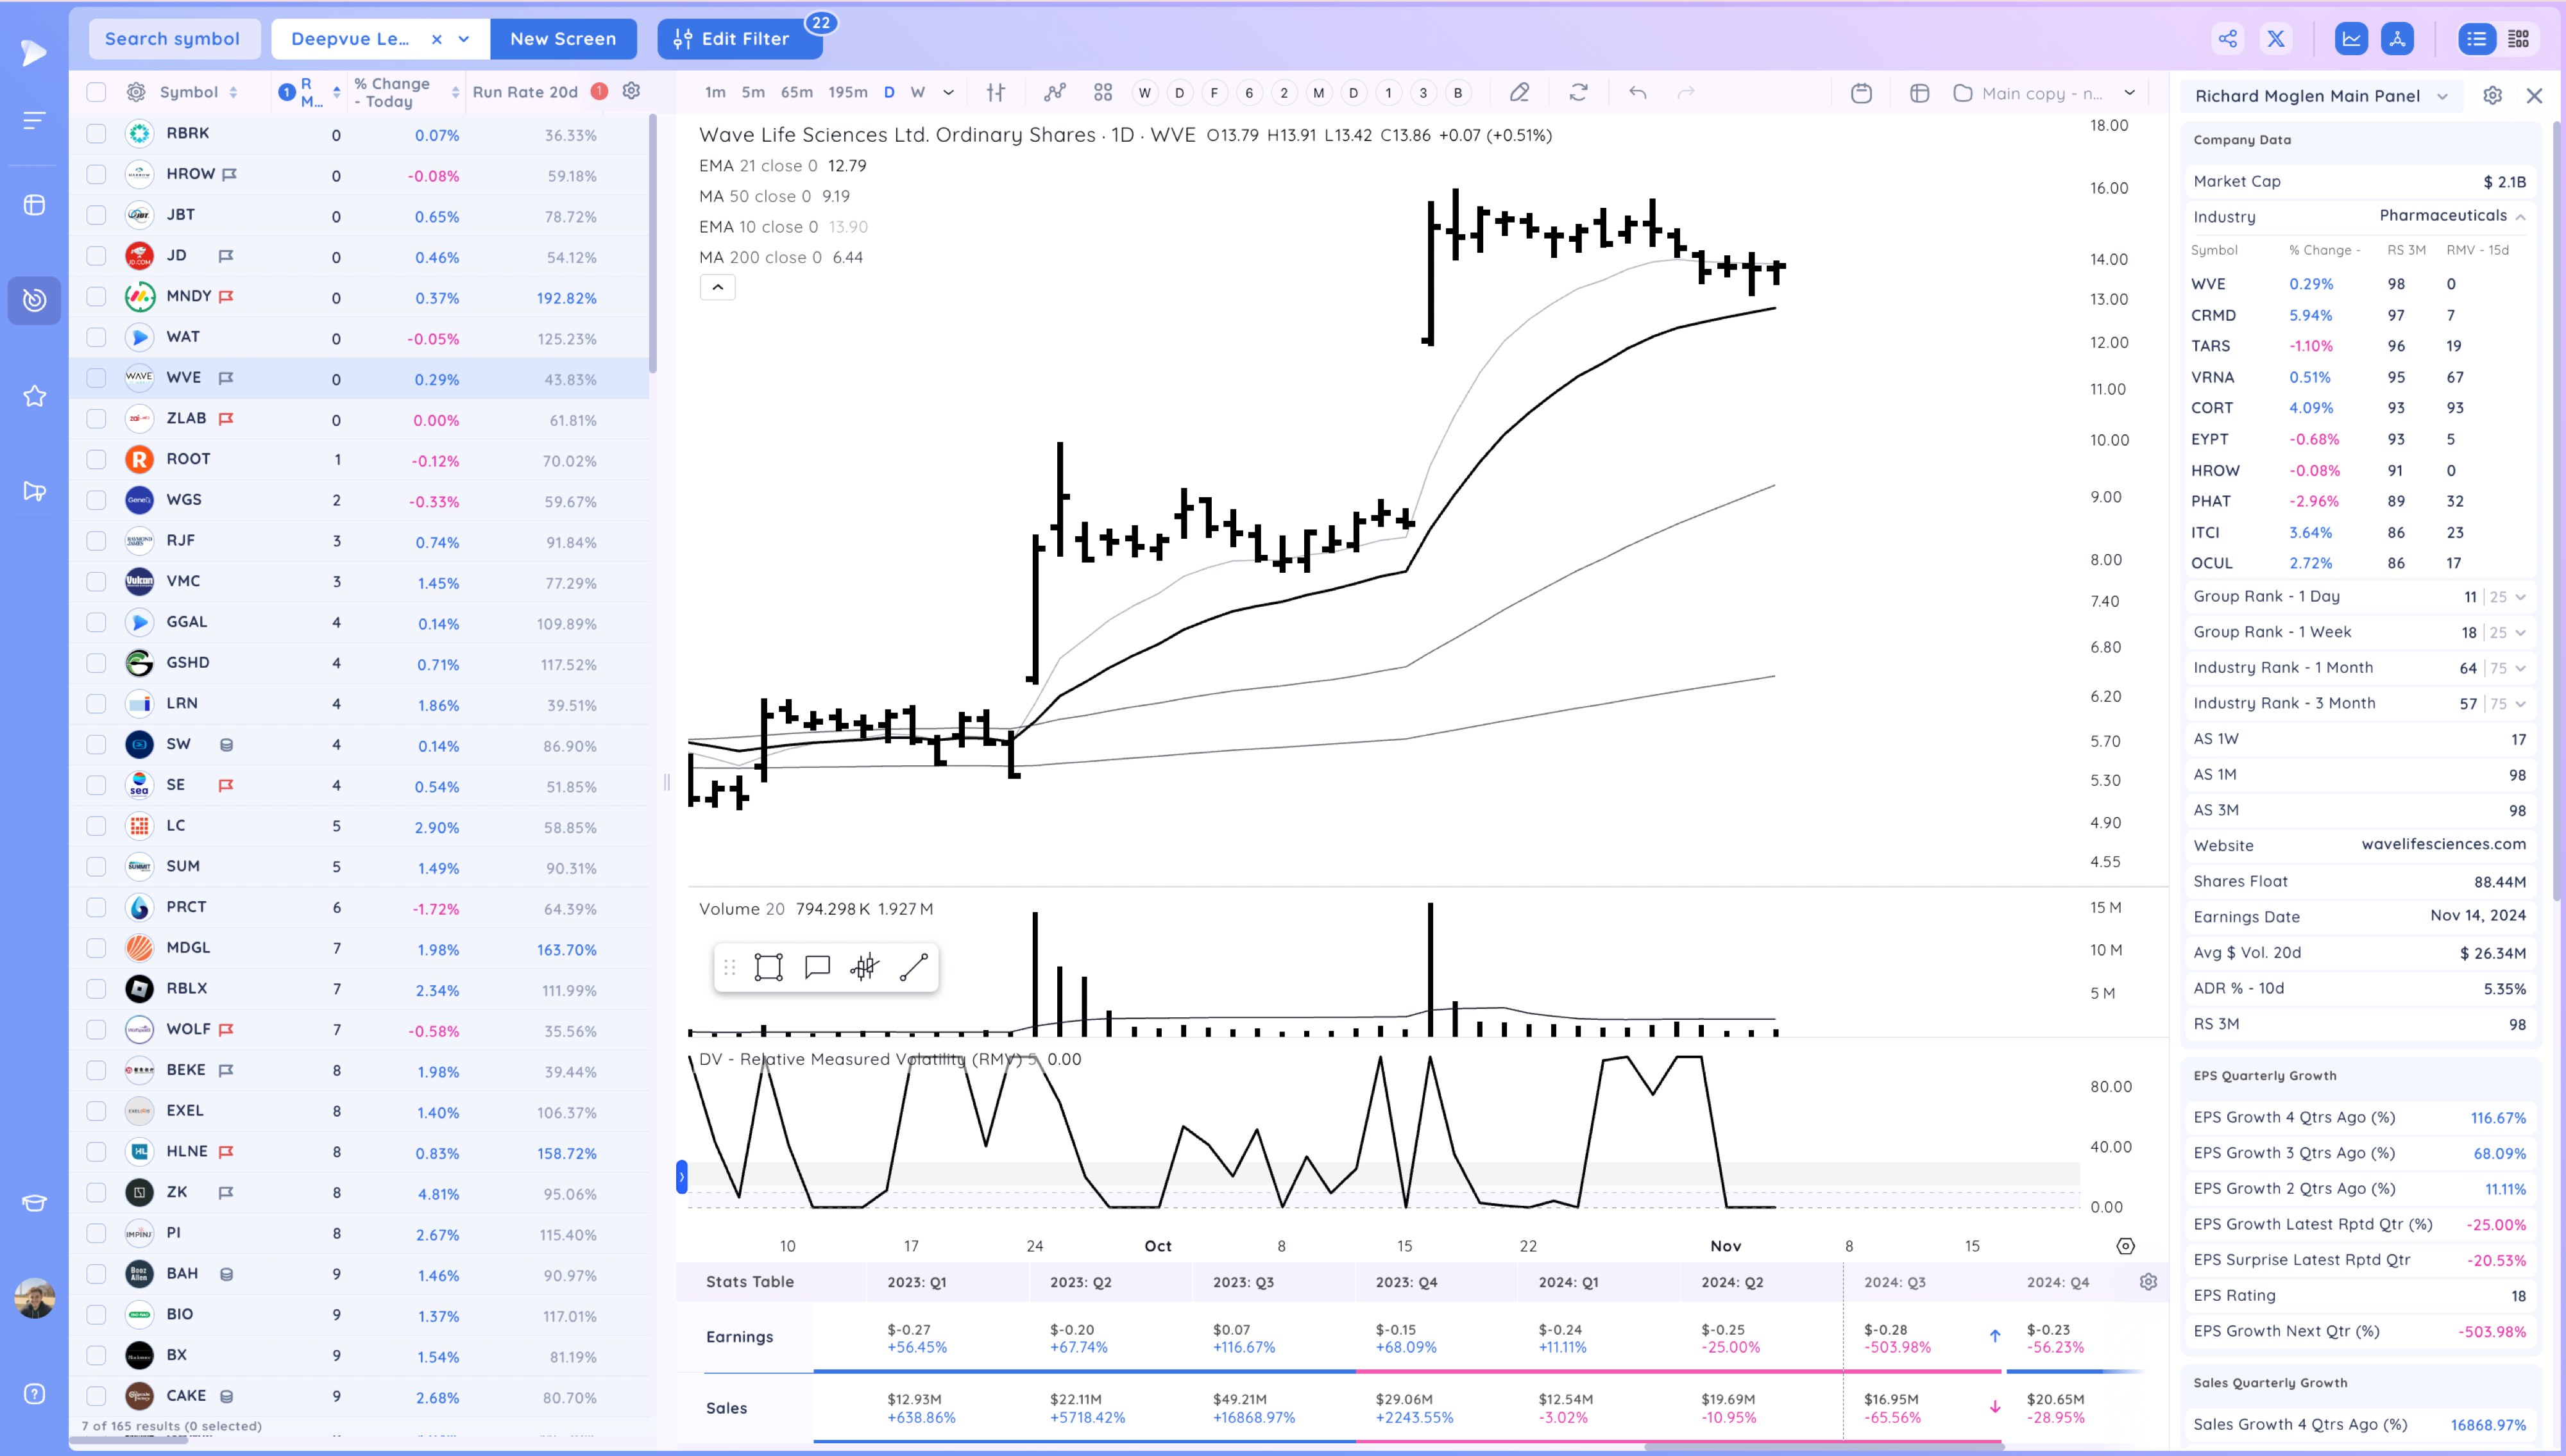Select the trend line drawing tool

point(914,967)
